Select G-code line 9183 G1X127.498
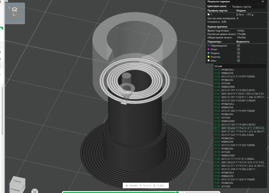 click(x=240, y=169)
